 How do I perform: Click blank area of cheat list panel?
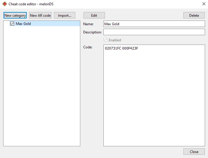tap(42, 86)
